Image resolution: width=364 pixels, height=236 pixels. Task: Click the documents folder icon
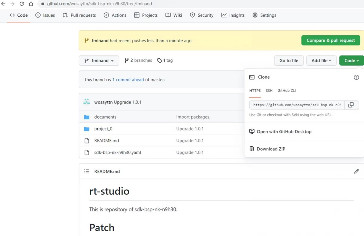coord(87,117)
